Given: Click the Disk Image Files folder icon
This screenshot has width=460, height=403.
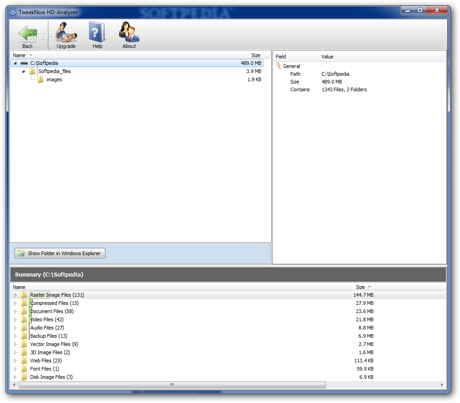Looking at the screenshot, I should click(24, 377).
